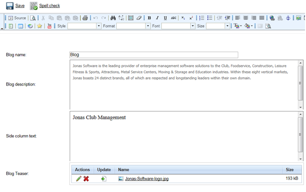Insert a bulleted list

coord(210,18)
